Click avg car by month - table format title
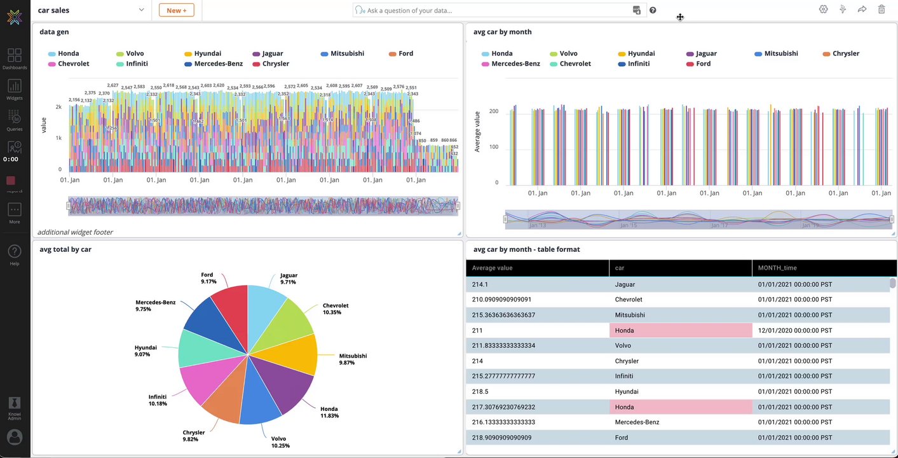Screen dimensions: 898x458 (526, 249)
